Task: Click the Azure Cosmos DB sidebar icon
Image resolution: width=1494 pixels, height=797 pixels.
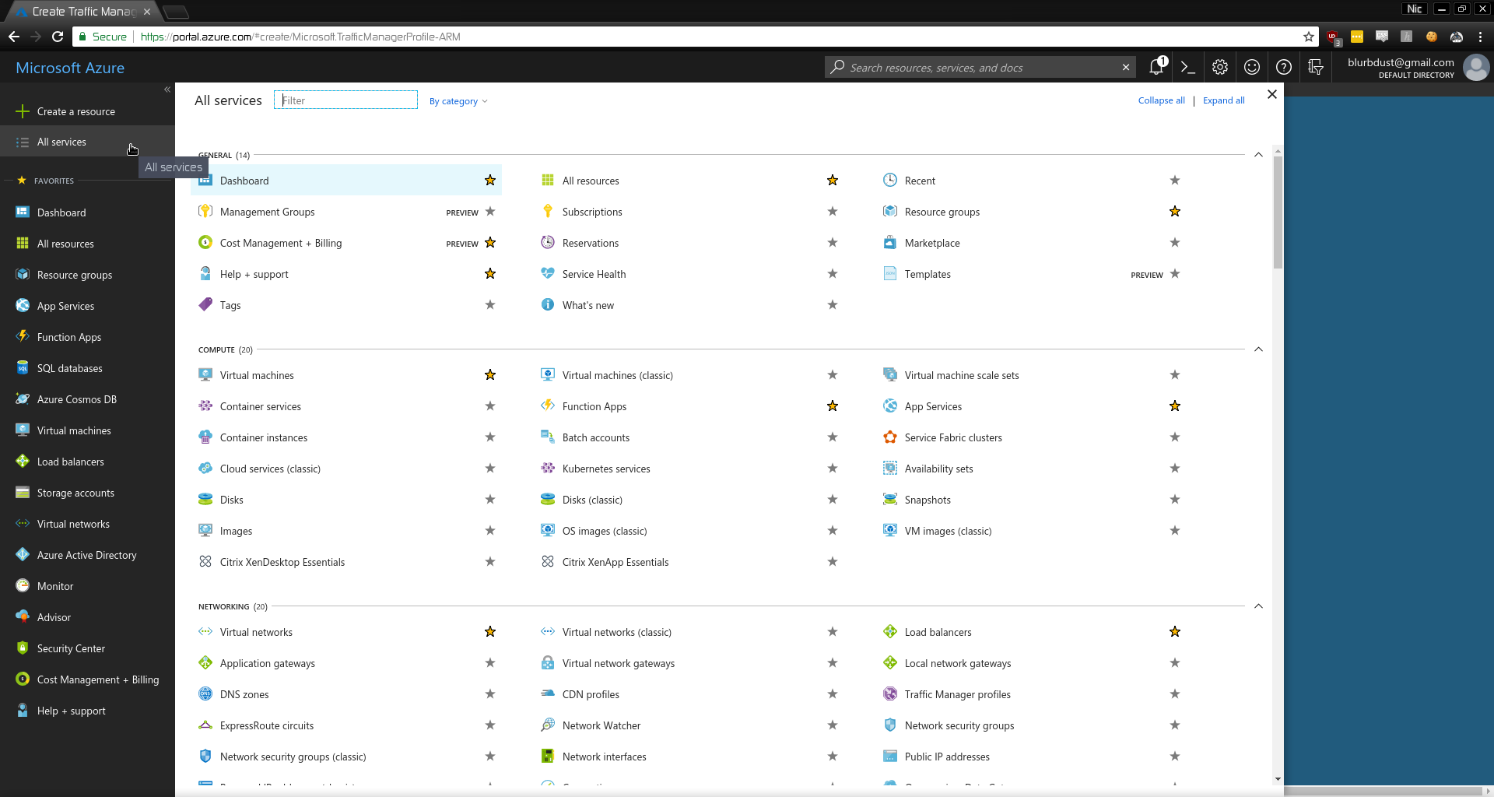Action: tap(23, 398)
